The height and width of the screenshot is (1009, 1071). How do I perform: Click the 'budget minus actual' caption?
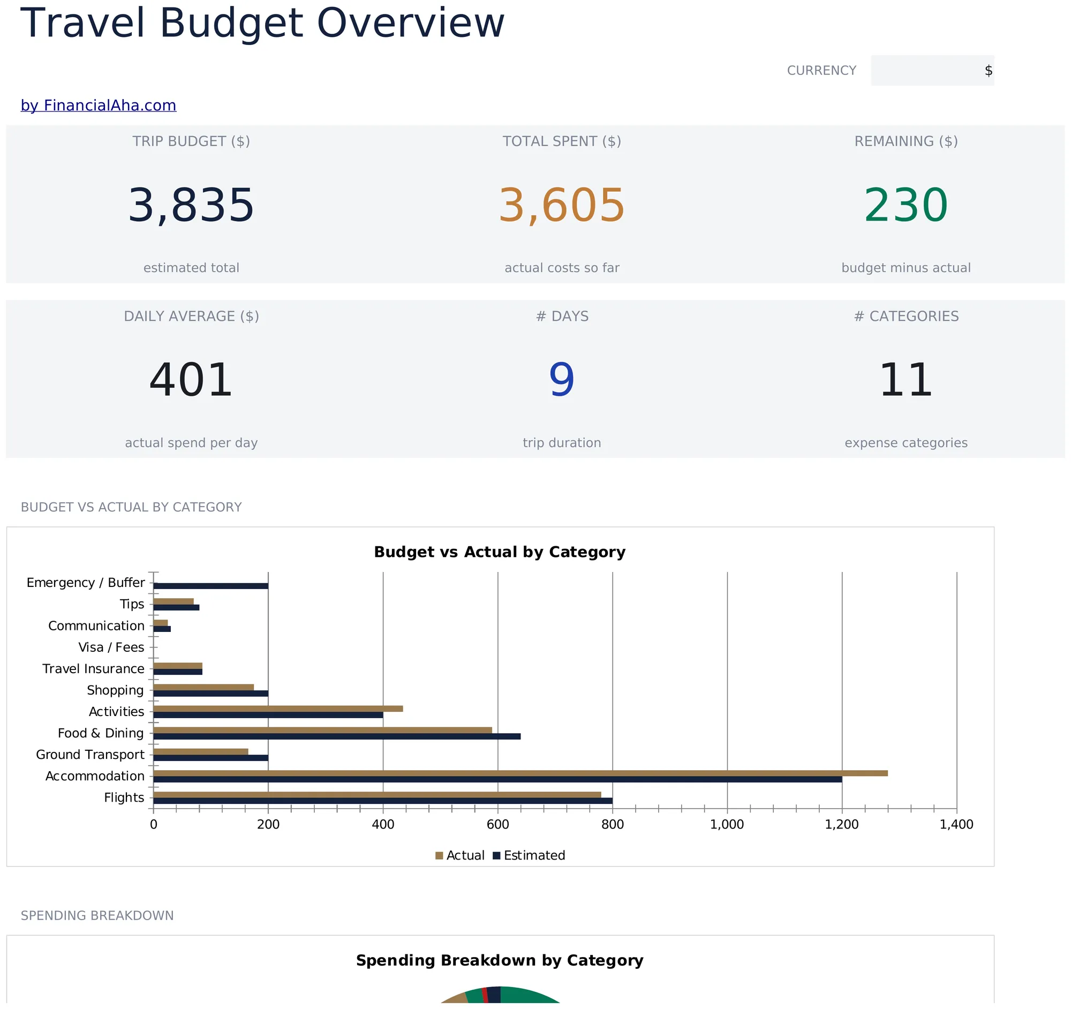[906, 268]
